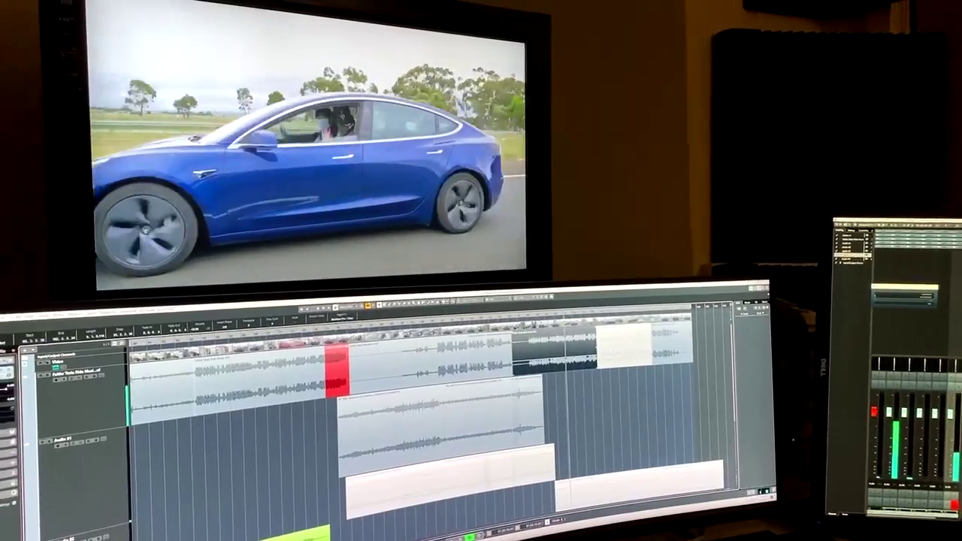Click the first waveform clip on the Fabbo Tesla track

click(x=228, y=383)
